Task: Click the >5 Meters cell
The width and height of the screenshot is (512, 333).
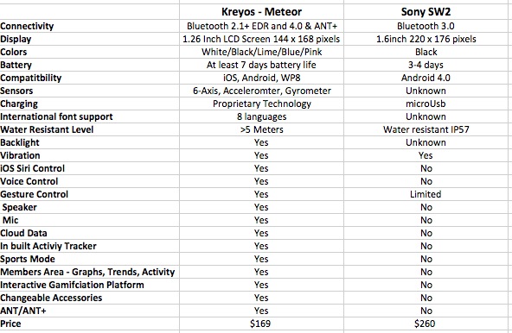Action: pos(261,129)
